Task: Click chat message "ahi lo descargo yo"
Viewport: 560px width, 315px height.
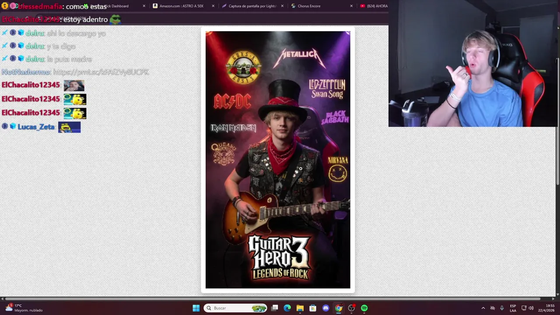Action: (x=76, y=33)
